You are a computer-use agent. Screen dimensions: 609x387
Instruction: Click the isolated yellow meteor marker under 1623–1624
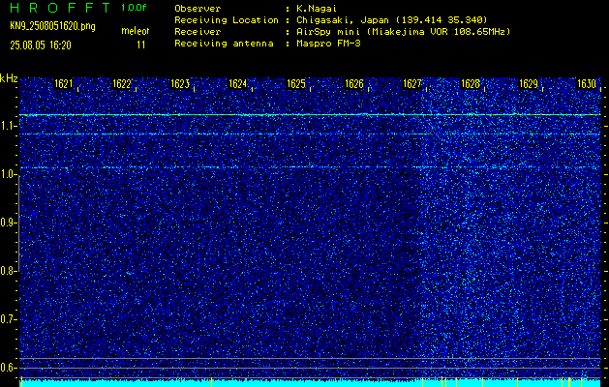pos(211,382)
